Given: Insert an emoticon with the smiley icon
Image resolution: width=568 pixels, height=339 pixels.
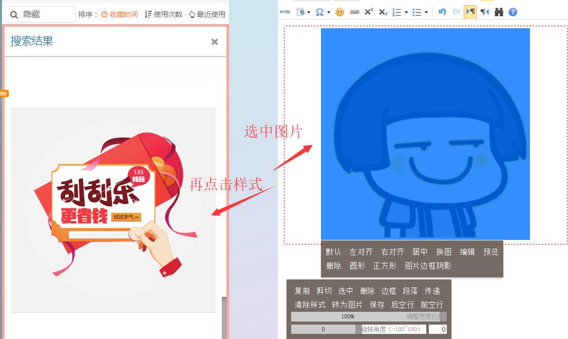Looking at the screenshot, I should point(339,12).
